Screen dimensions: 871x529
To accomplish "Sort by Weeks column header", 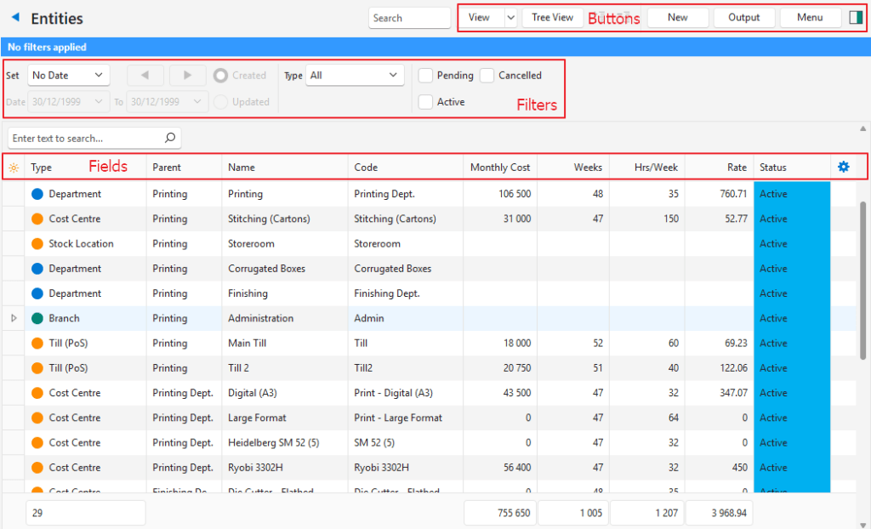I will [573, 168].
